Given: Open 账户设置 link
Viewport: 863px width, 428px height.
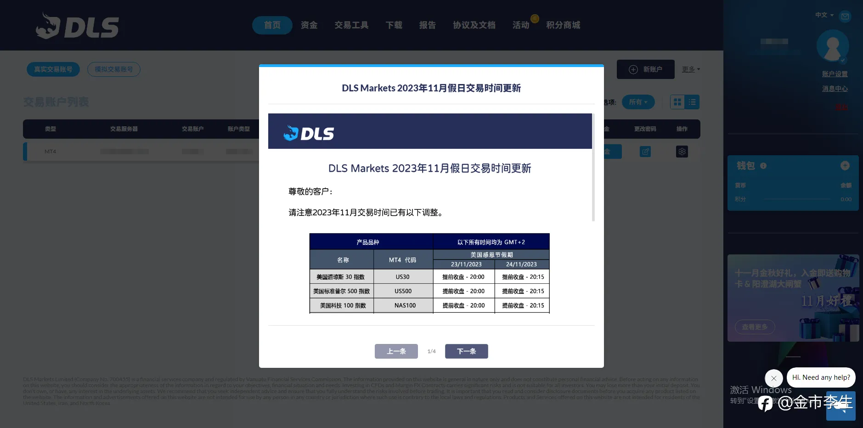Looking at the screenshot, I should pos(835,74).
